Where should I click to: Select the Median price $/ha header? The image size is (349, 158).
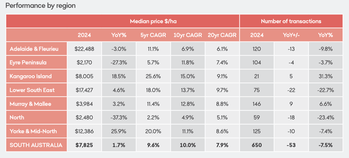pyautogui.click(x=154, y=21)
